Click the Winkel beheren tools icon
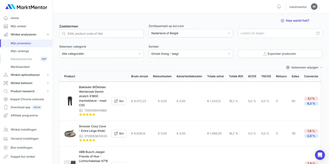This screenshot has height=164, width=329. [x=6, y=83]
